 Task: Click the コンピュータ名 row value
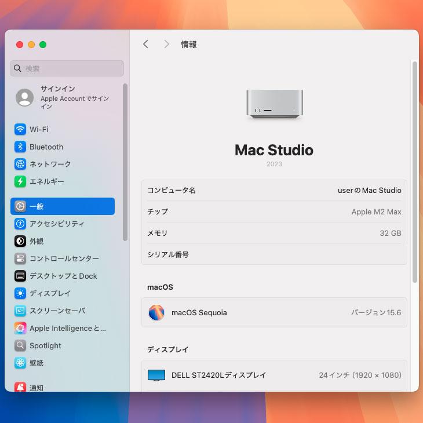369,190
